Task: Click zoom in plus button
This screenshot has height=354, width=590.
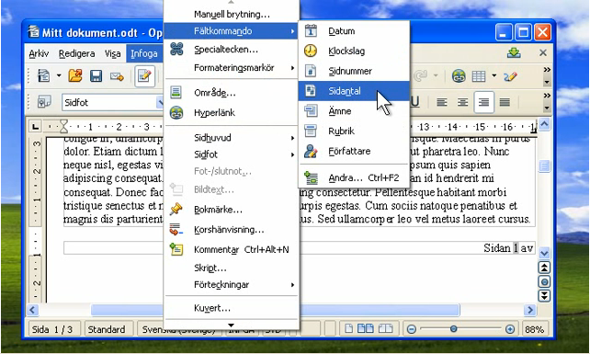Action: (510, 329)
